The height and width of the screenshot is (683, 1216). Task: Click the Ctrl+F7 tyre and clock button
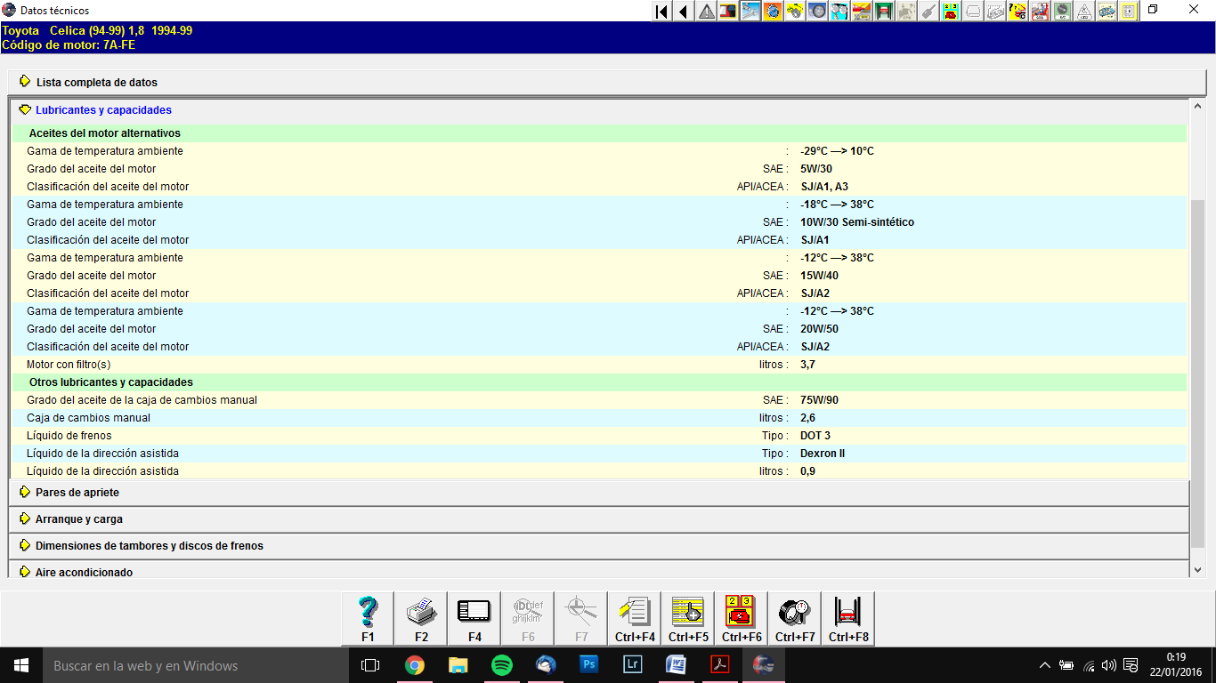point(795,618)
